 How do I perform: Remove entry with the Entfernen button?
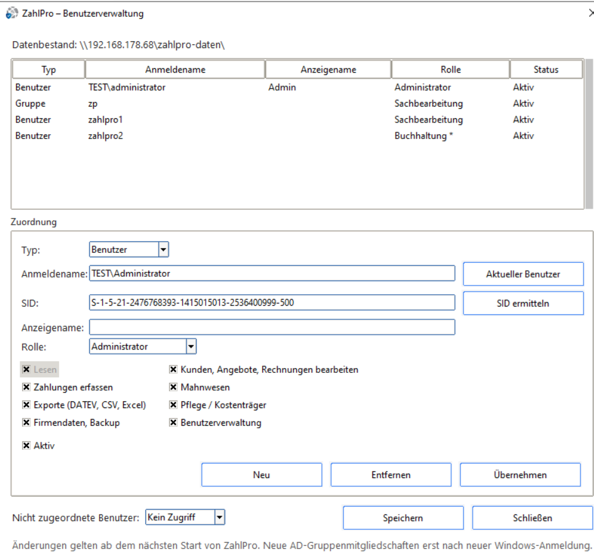(391, 475)
